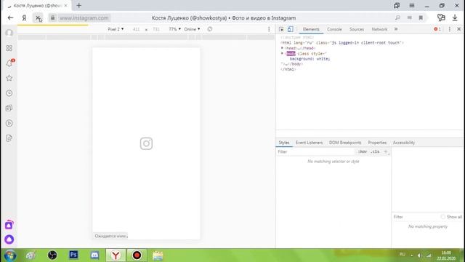Switch to Yandex Browser taskbar button
The width and height of the screenshot is (465, 262).
[116, 255]
